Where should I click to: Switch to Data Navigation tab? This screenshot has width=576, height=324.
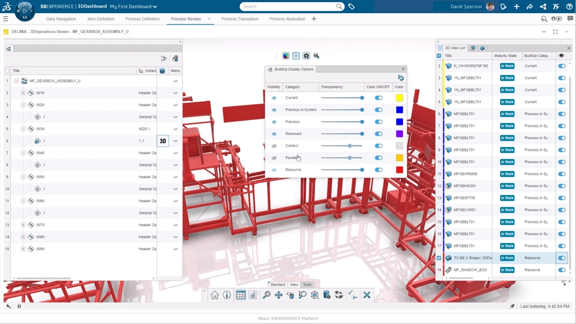click(x=61, y=19)
